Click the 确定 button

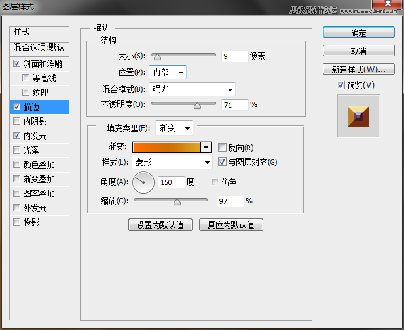pyautogui.click(x=358, y=33)
